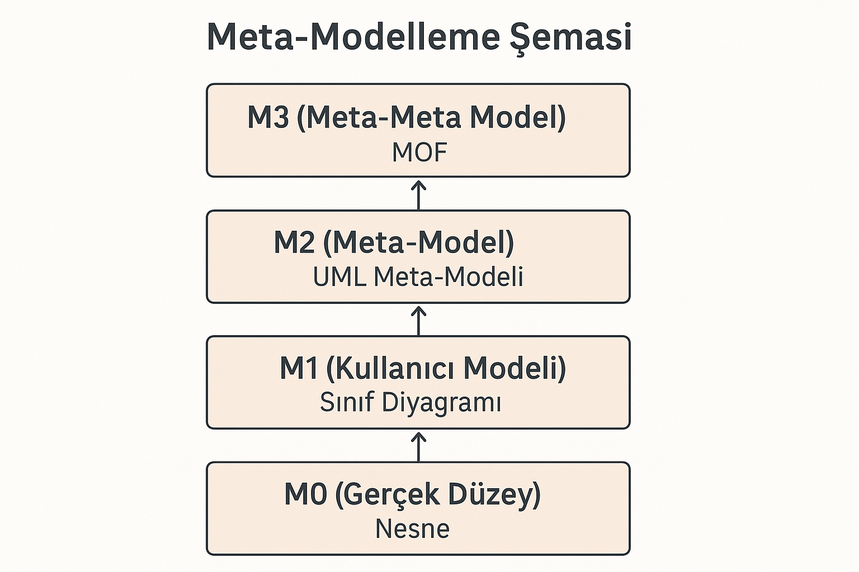Click the "(Kullanıcı Modeli)" heading text

446,368
